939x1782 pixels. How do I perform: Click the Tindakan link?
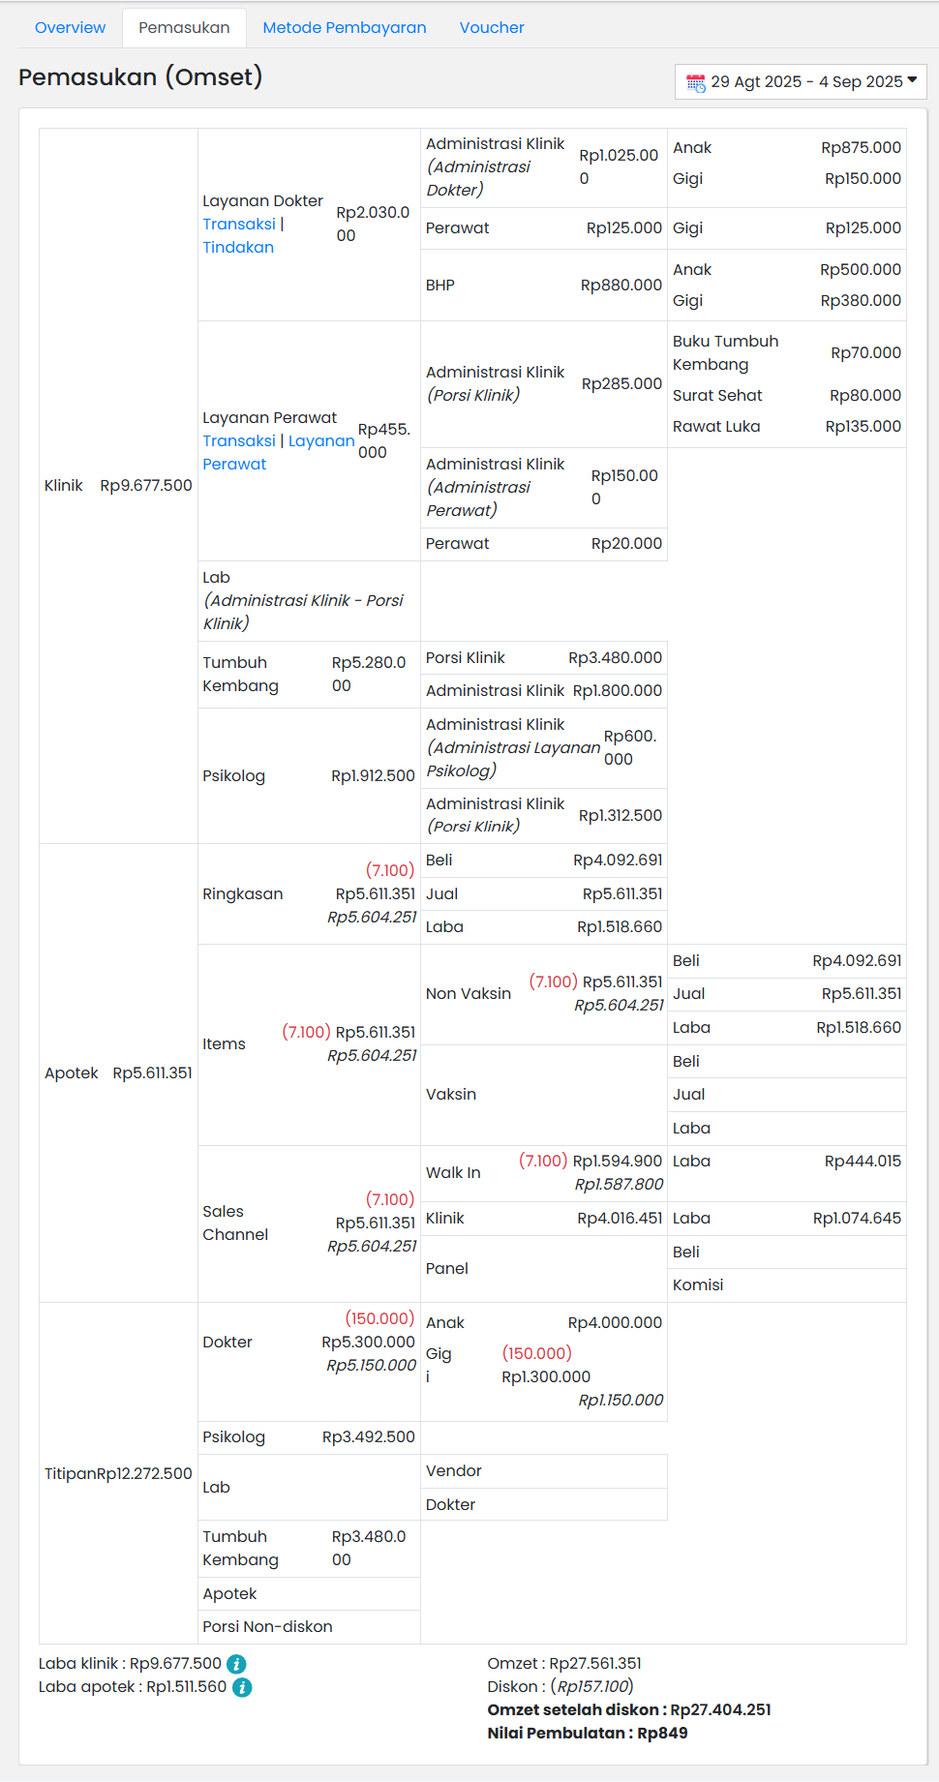tap(238, 247)
